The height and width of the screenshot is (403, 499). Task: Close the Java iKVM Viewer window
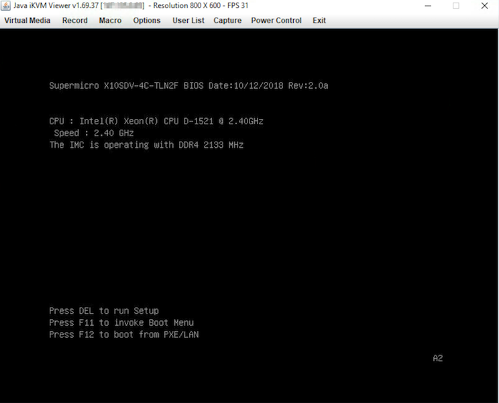484,5
